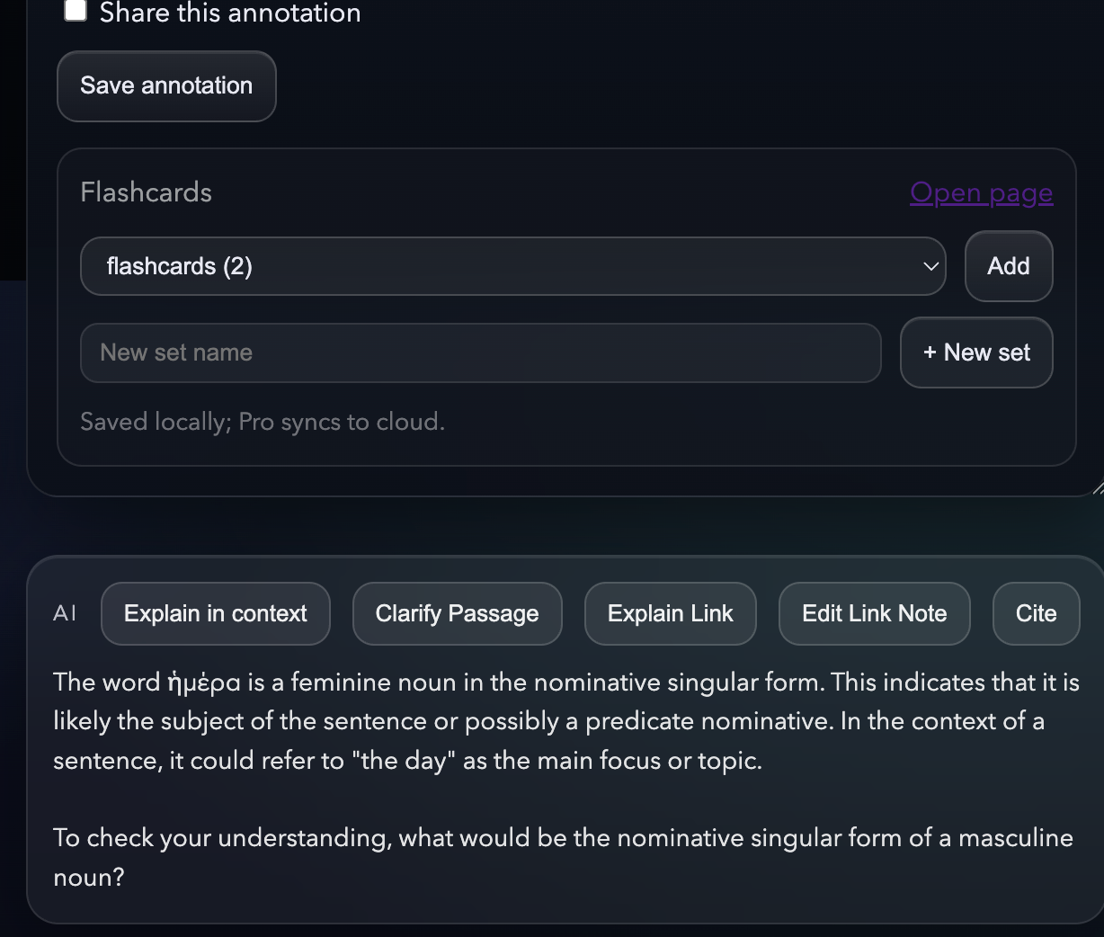Click the resize handle on the annotation panel

point(1097,488)
